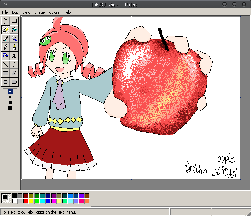The width and height of the screenshot is (251, 216).
Task: Select the Pick Color eyedropper tool
Action: [6, 38]
